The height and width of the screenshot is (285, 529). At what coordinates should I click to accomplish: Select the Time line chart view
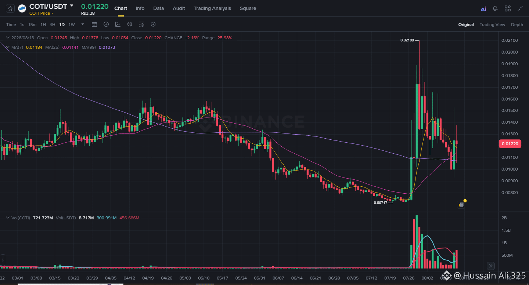coord(11,25)
